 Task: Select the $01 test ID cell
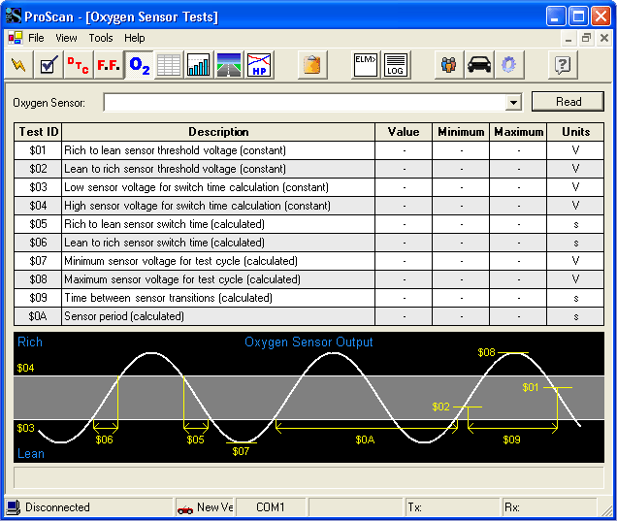(x=38, y=150)
